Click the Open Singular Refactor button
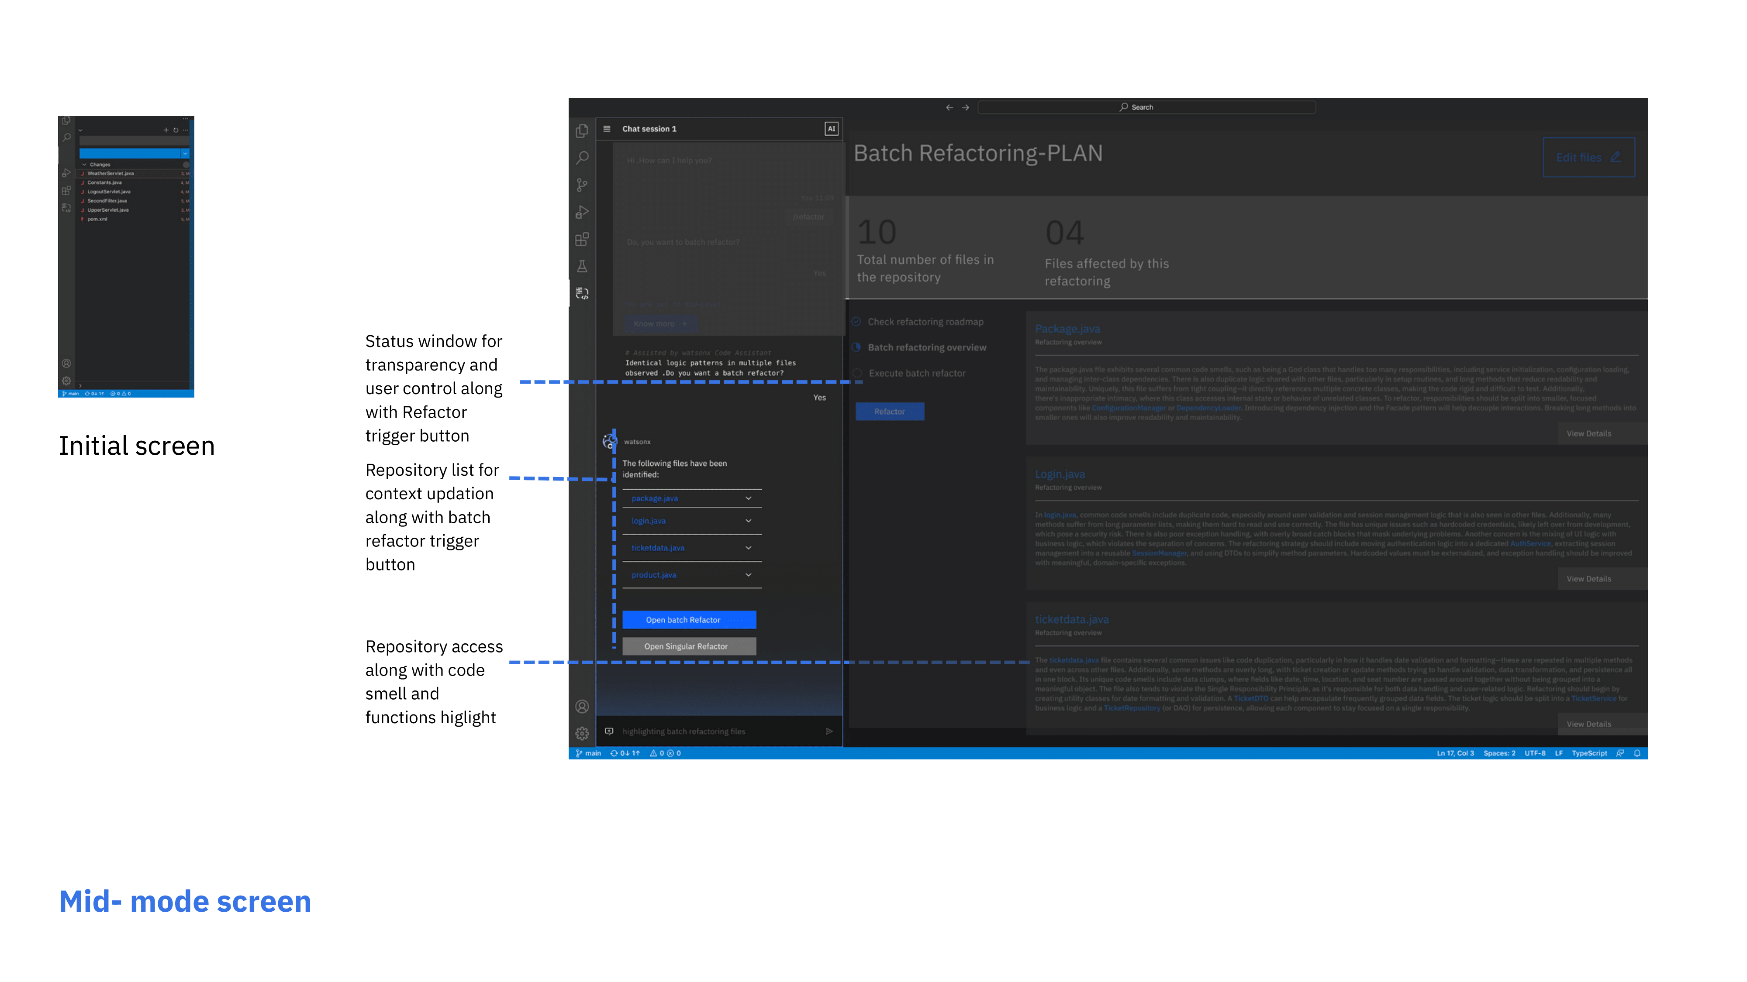Screen dimensions: 1747x982 [689, 646]
